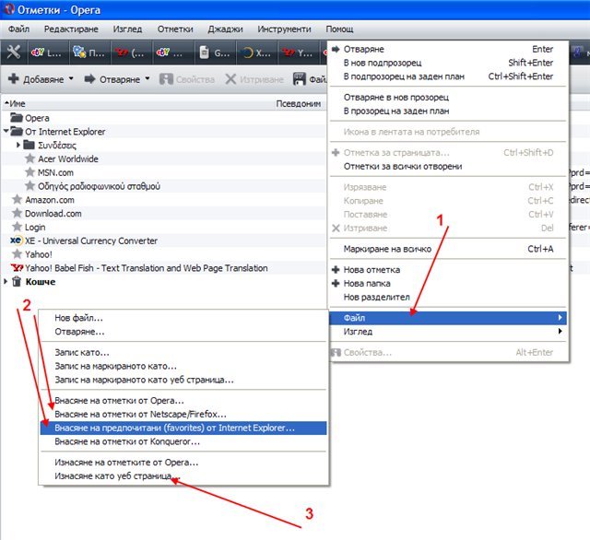Choose Маркиране на всичко
590x540 pixels.
[448, 249]
